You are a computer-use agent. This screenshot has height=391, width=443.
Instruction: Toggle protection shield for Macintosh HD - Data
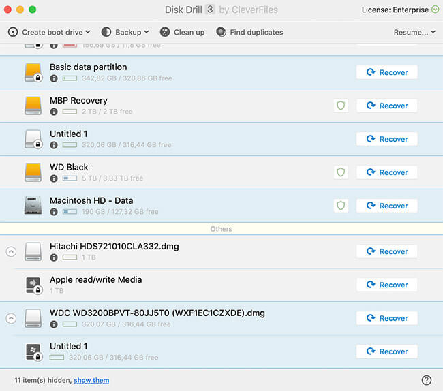coord(341,206)
